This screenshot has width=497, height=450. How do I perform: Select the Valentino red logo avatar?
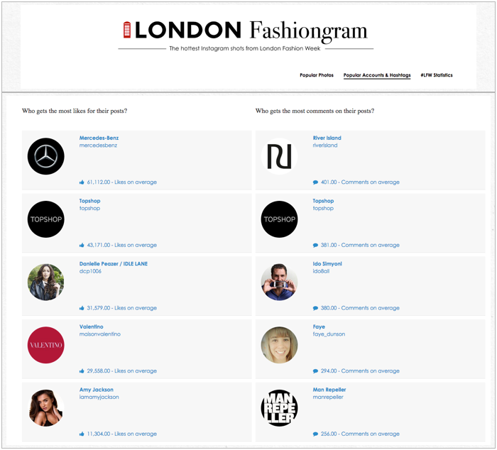(46, 345)
